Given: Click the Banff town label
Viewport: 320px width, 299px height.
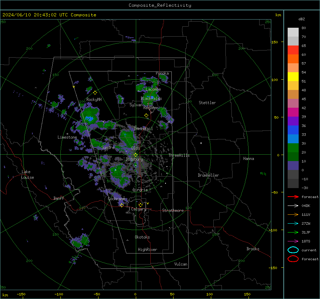Looking at the screenshot, I should click(x=59, y=198).
